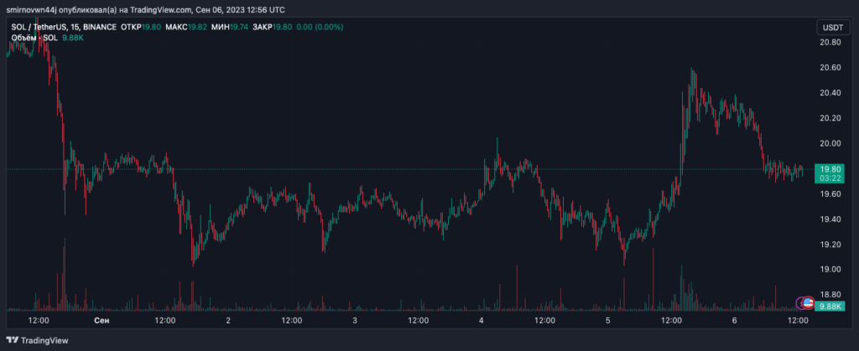Click the purple event marker on the time axis
859x351 pixels.
[800, 302]
